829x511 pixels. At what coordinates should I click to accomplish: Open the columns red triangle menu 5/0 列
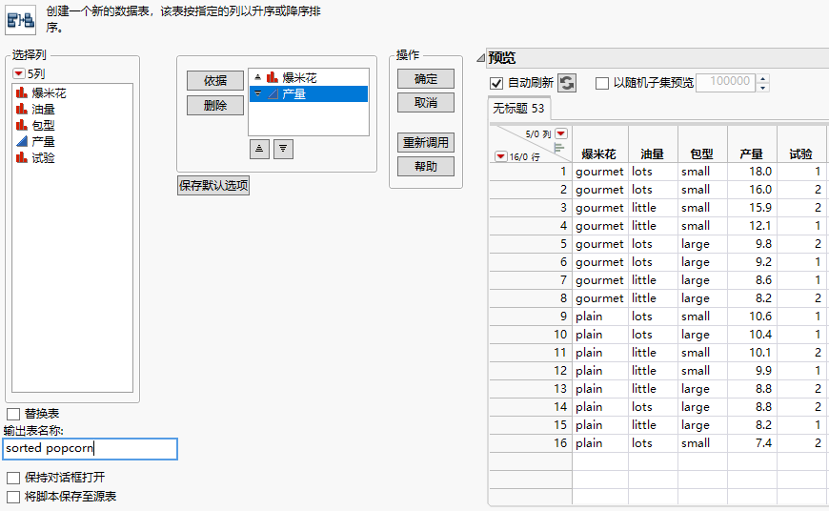(x=561, y=133)
